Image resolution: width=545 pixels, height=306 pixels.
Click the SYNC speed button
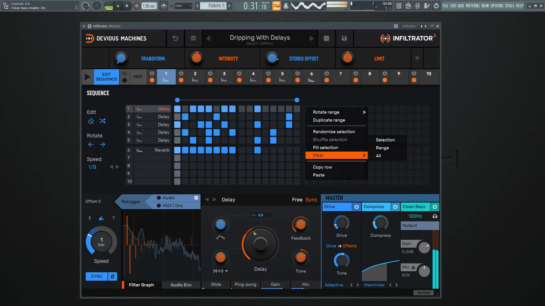coord(97,276)
